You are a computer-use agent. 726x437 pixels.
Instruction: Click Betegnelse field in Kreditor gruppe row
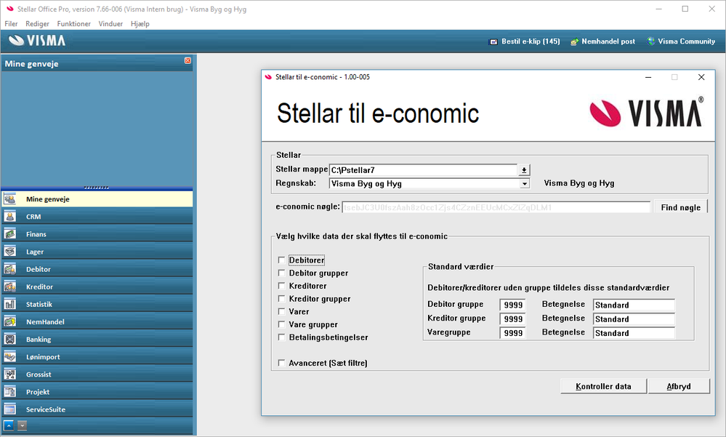pyautogui.click(x=634, y=318)
